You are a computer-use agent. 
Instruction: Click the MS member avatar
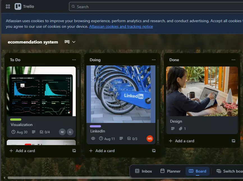click(150, 139)
